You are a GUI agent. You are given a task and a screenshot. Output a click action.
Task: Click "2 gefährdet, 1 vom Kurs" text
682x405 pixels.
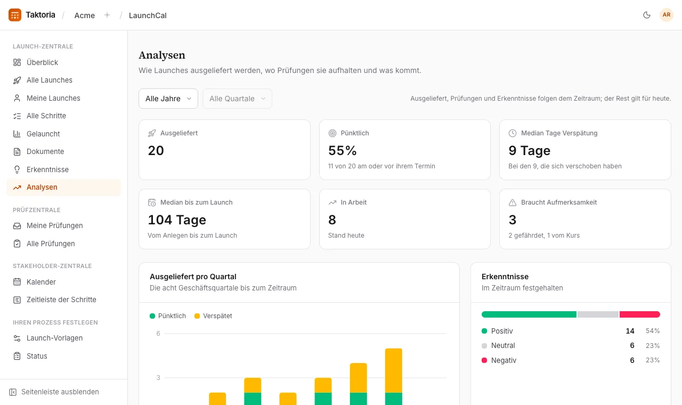pos(544,236)
